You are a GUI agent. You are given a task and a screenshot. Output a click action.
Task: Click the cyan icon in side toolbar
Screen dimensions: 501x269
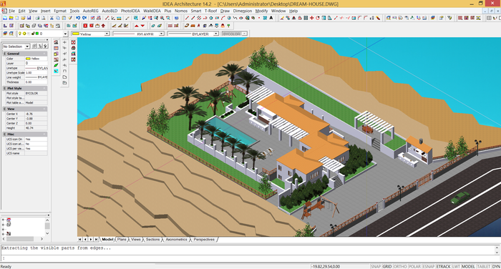[x=56, y=71]
